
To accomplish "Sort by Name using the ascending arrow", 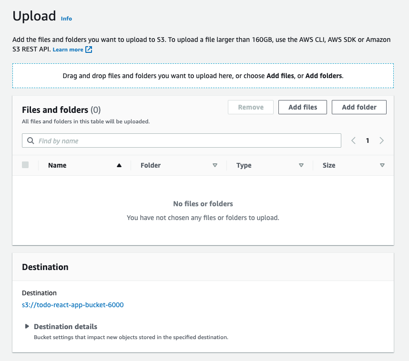I will (119, 165).
